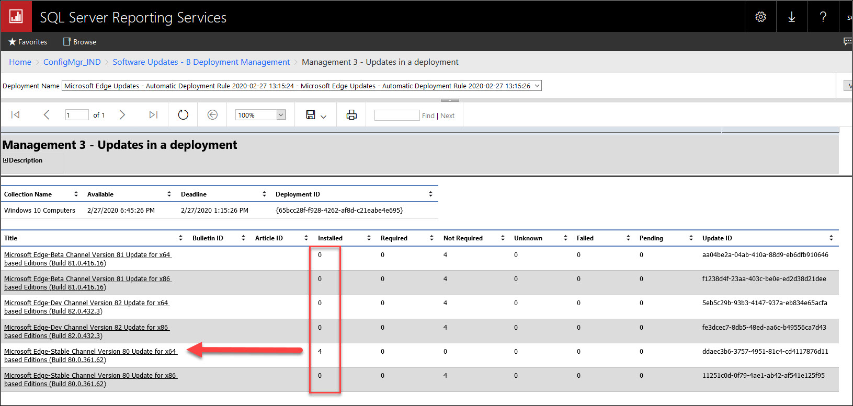Jump to last report page
Image resolution: width=853 pixels, height=406 pixels.
pos(153,115)
